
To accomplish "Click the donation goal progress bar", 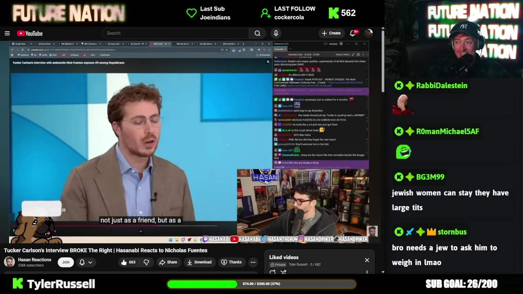I will (261, 284).
